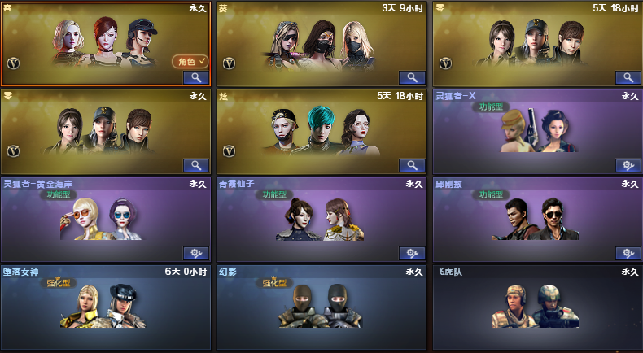The height and width of the screenshot is (353, 643).
Task: Click the V badge on the 葵 card
Action: coord(229,63)
